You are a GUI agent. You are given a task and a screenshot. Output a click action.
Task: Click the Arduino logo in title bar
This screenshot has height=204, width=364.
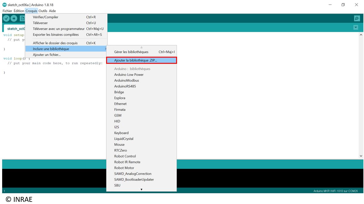pyautogui.click(x=4, y=5)
